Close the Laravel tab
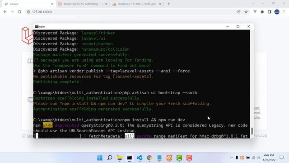Screen dimensions: 289x163 (52, 4)
